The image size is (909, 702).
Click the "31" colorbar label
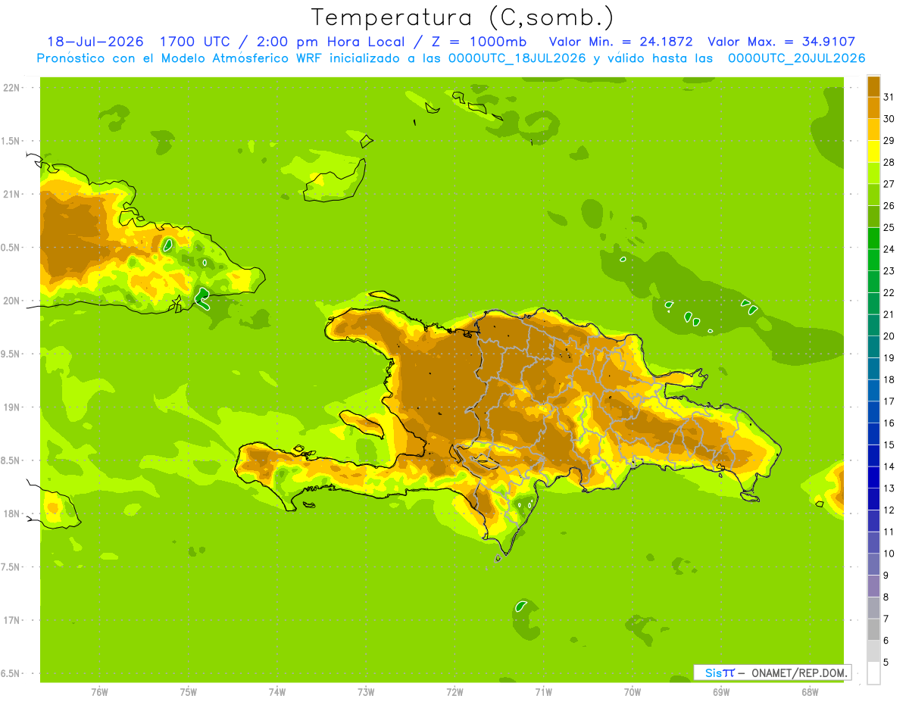pyautogui.click(x=889, y=97)
